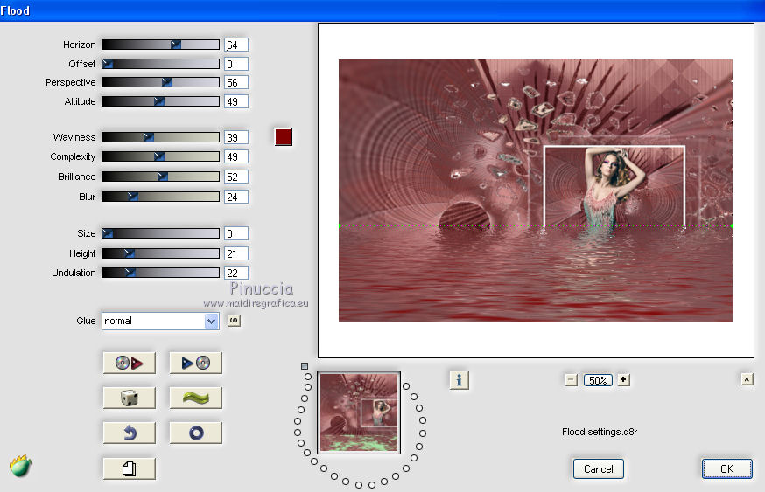The height and width of the screenshot is (492, 765).
Task: Click the Horizon slider track
Action: coord(160,45)
